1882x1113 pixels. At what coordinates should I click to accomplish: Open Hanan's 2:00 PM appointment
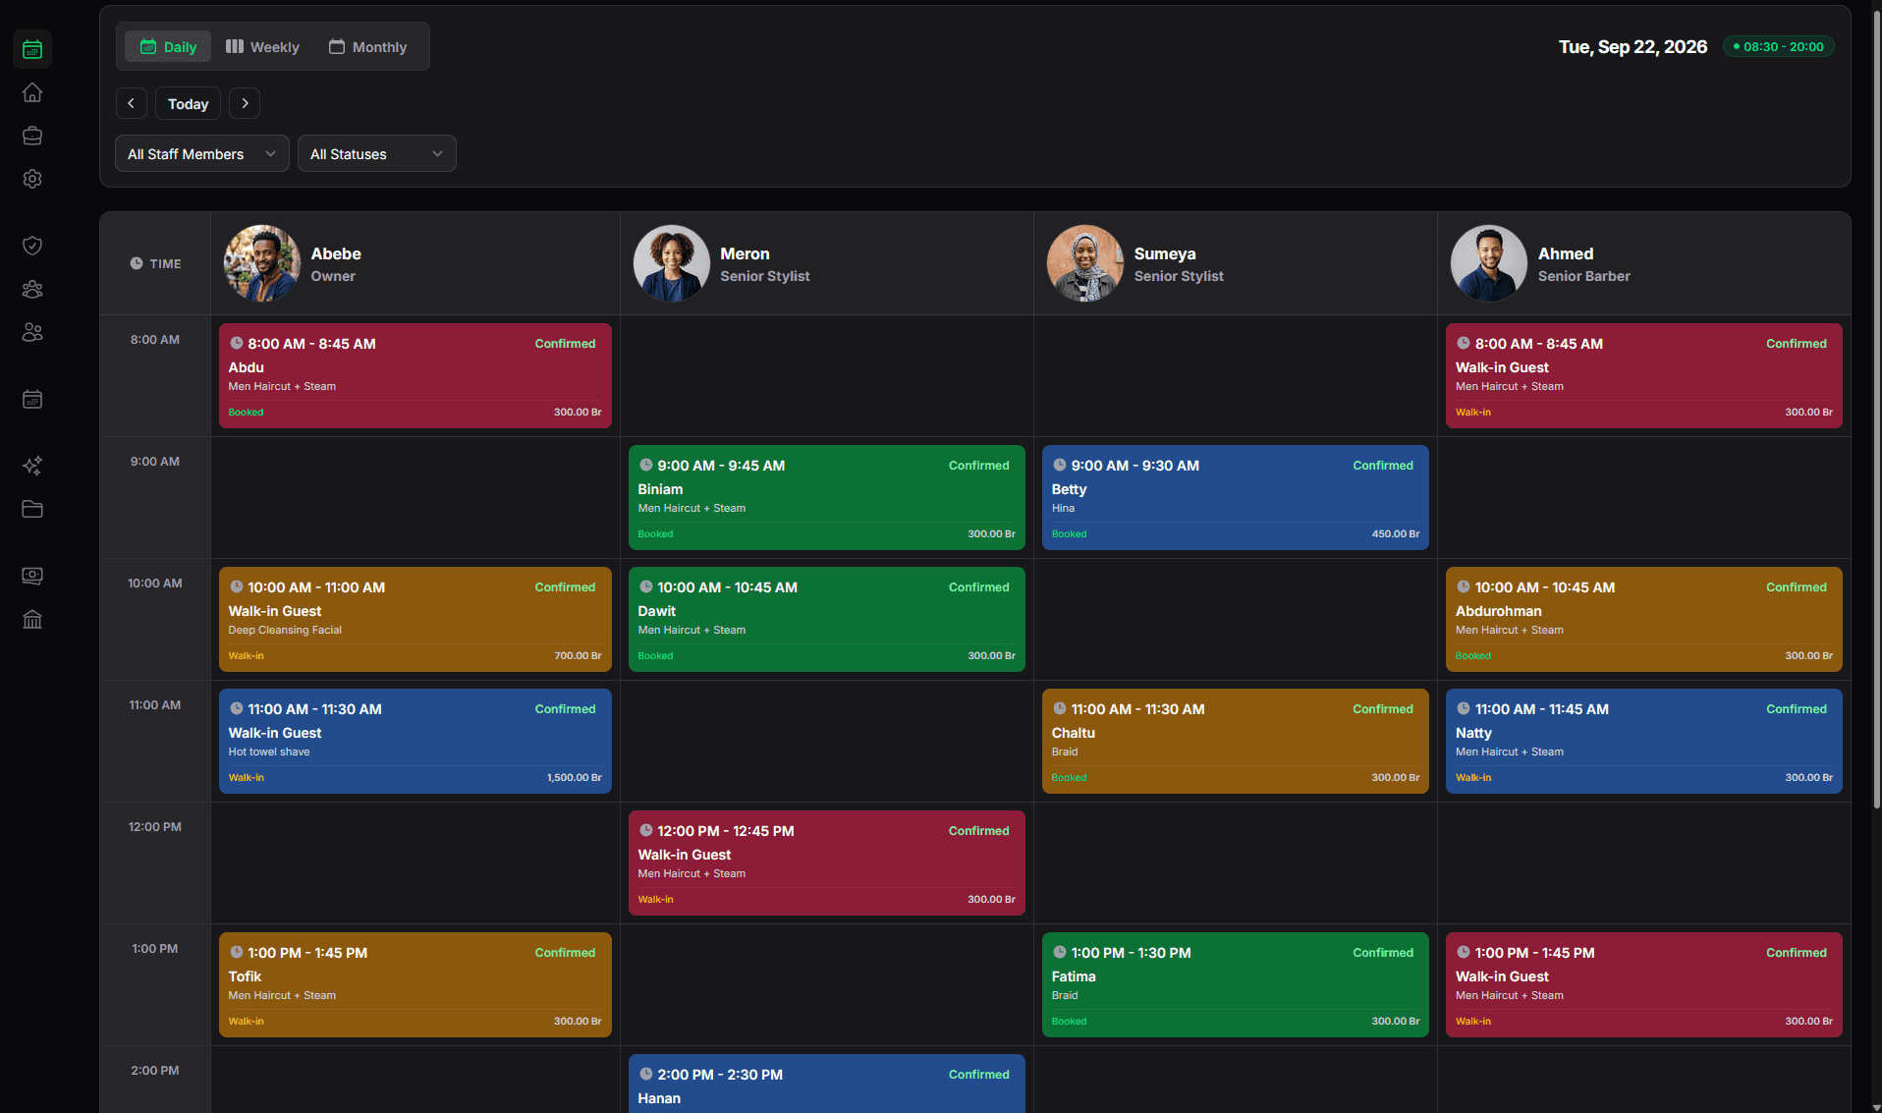click(x=827, y=1084)
